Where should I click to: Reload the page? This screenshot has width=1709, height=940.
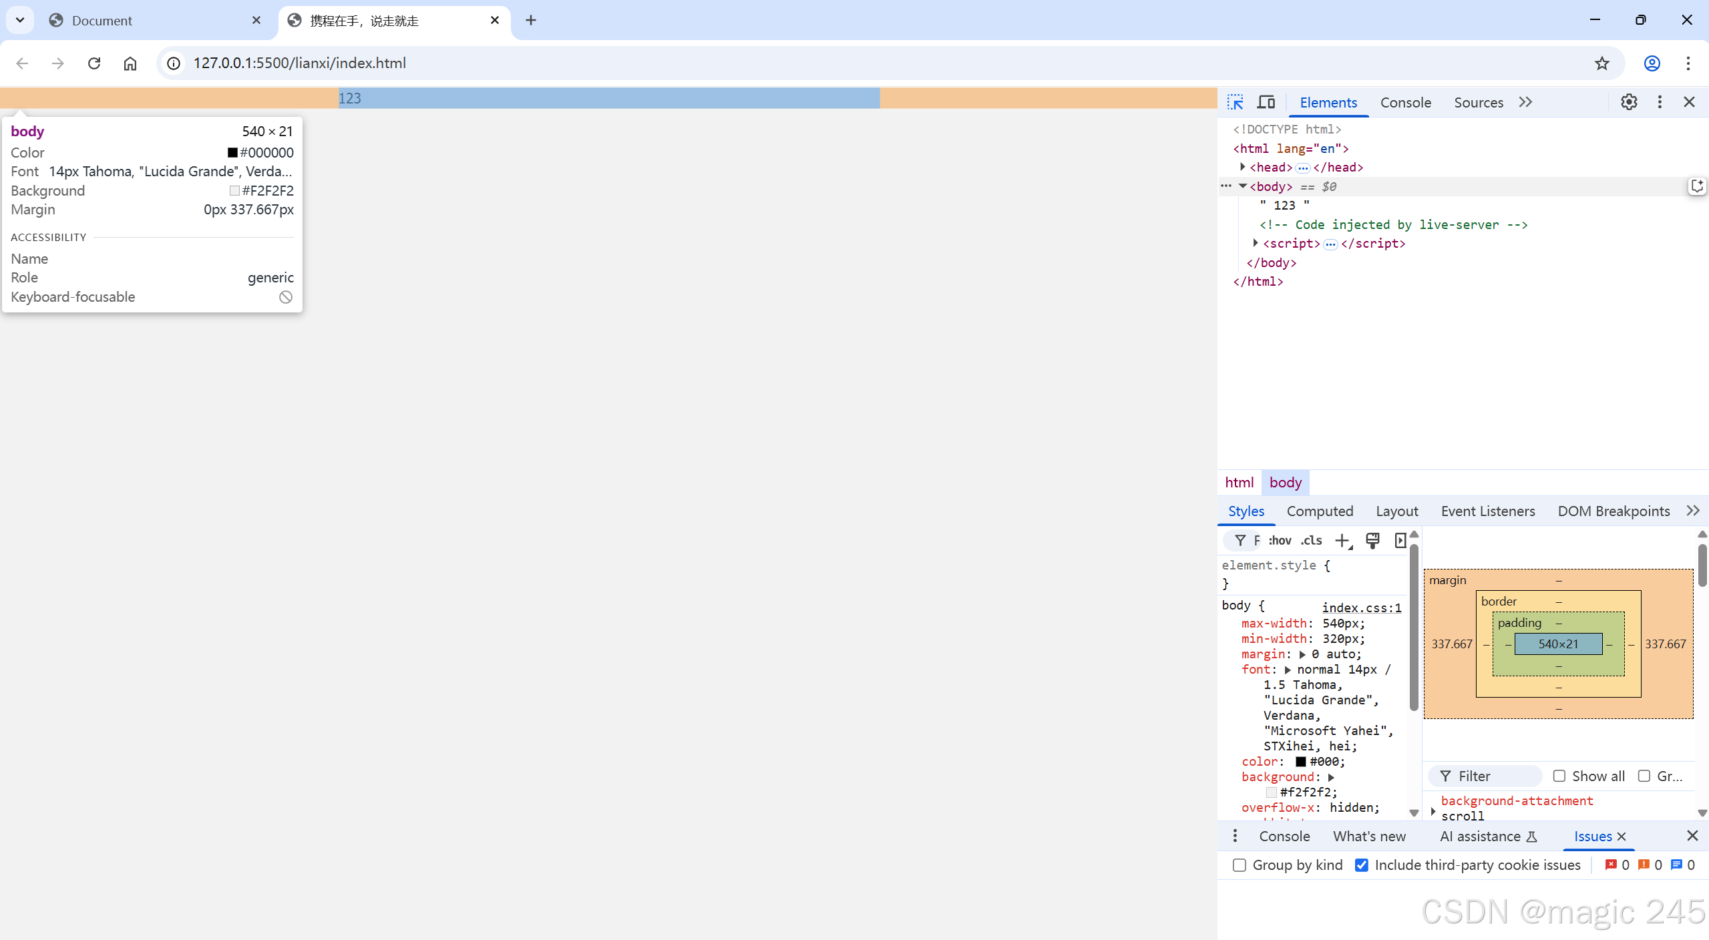(x=94, y=63)
